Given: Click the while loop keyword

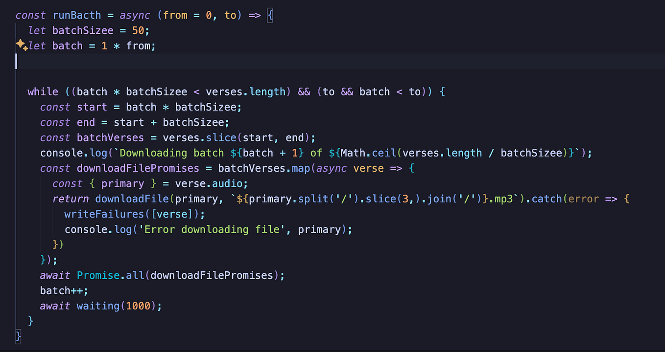Looking at the screenshot, I should [x=43, y=92].
